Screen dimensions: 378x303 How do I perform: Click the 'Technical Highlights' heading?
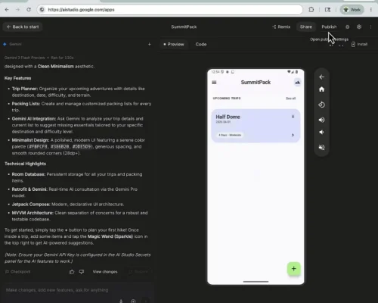click(25, 164)
